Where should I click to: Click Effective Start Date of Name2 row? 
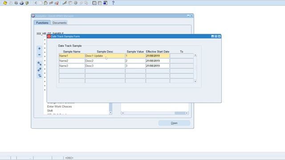click(158, 61)
